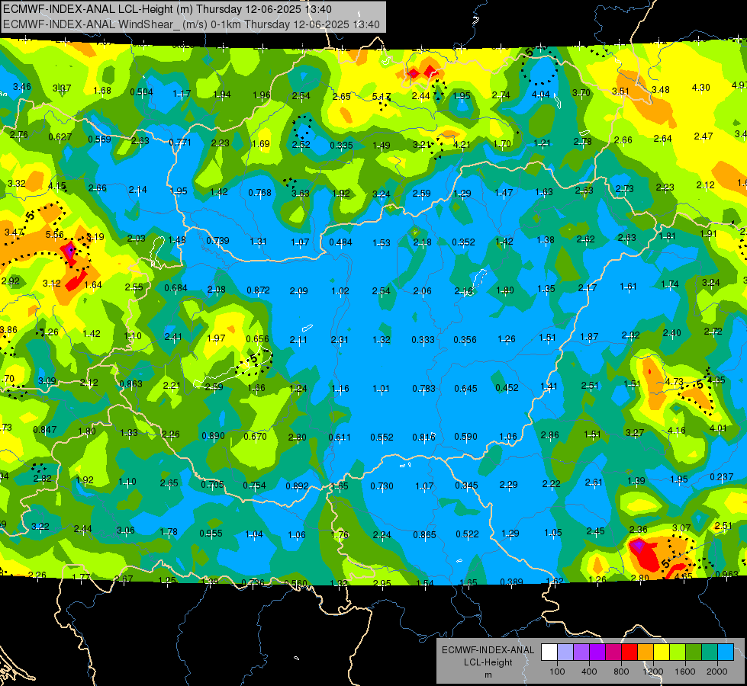Click the wind shear value 0.484
This screenshot has height=686, width=747.
[x=340, y=242]
